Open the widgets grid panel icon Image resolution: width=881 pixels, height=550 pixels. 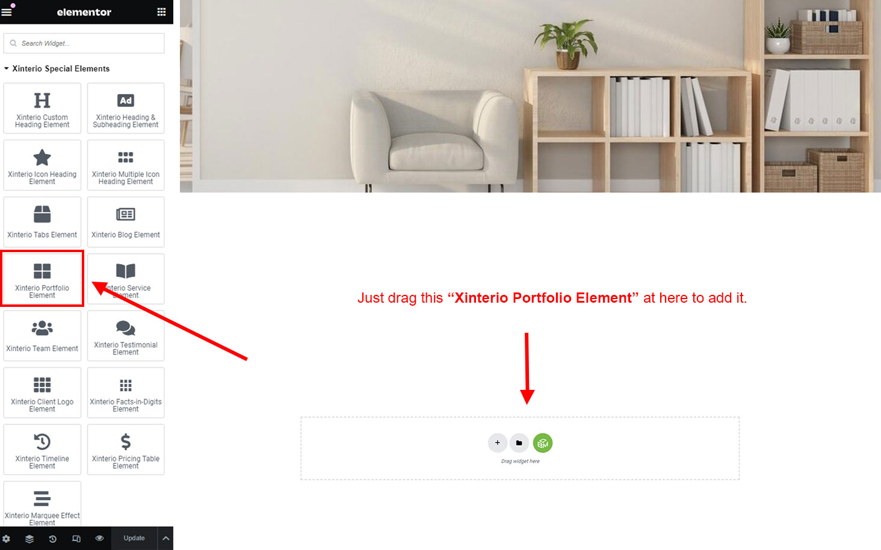(161, 11)
